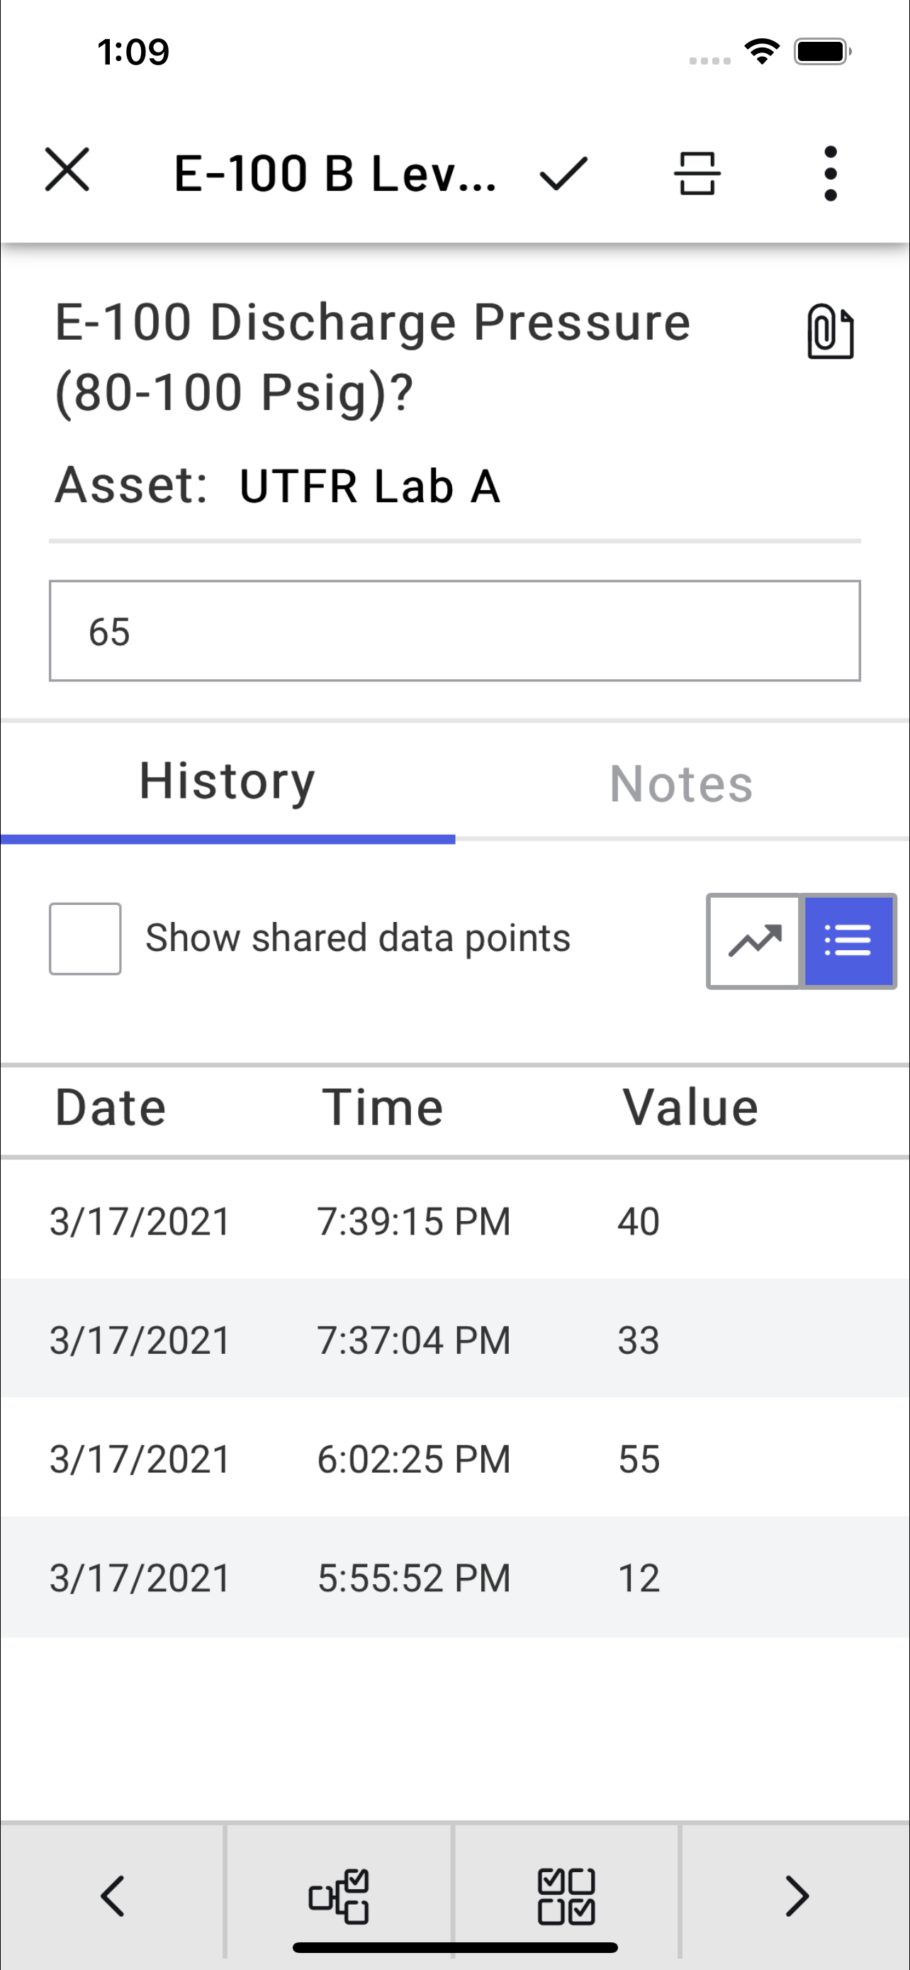Select the History tab
The height and width of the screenshot is (1970, 910).
[227, 781]
